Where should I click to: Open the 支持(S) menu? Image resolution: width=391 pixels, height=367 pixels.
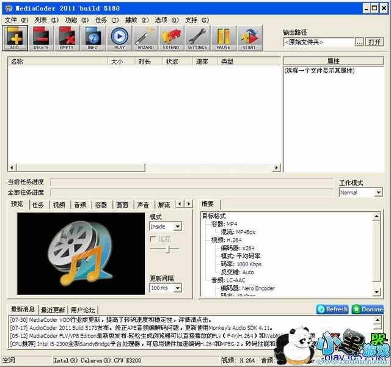(197, 20)
